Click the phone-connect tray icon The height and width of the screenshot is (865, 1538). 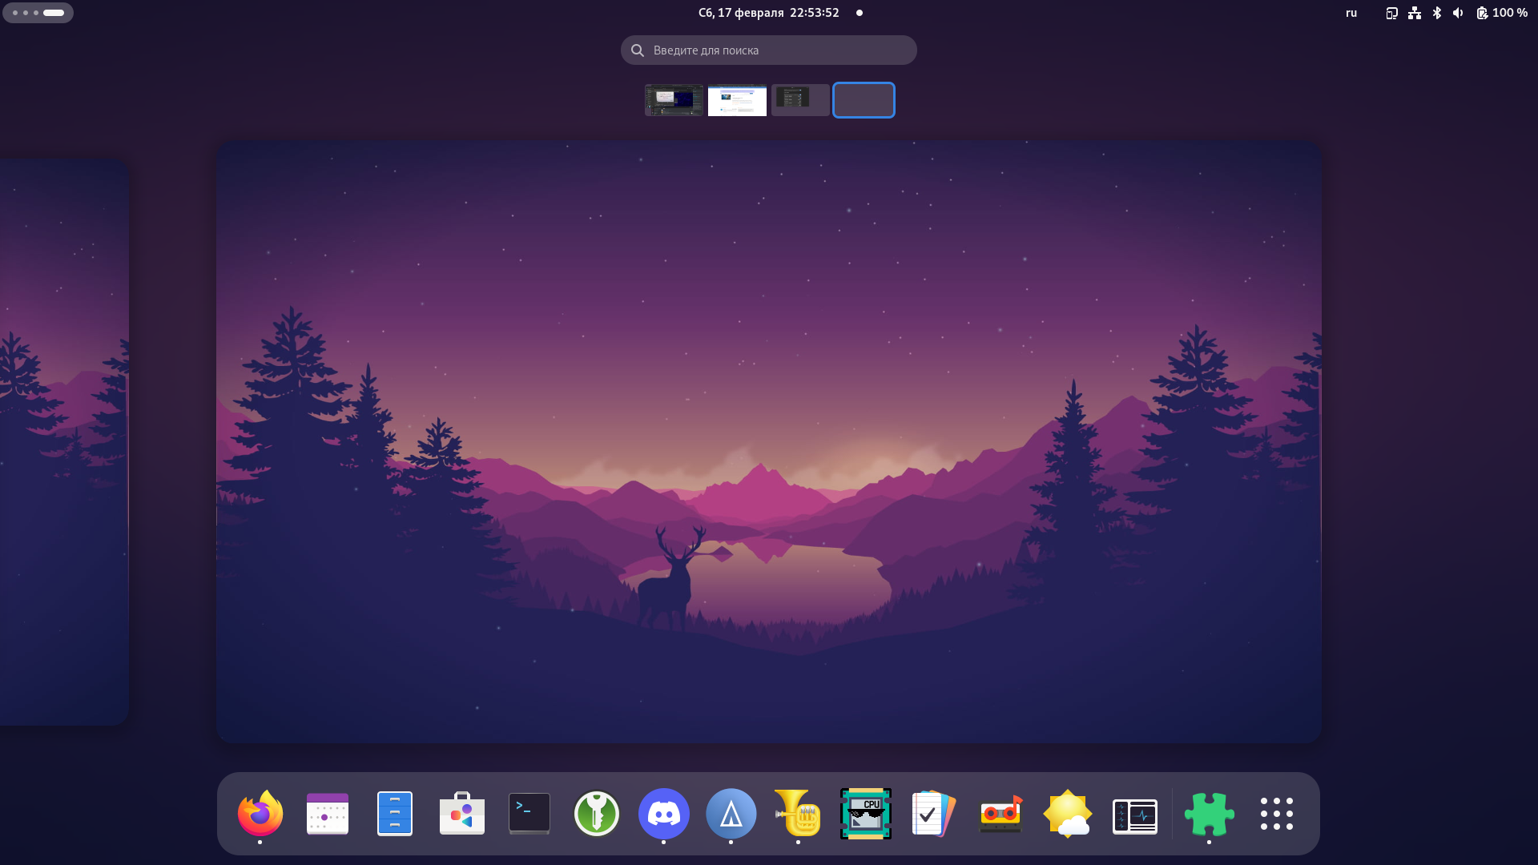pos(1392,13)
